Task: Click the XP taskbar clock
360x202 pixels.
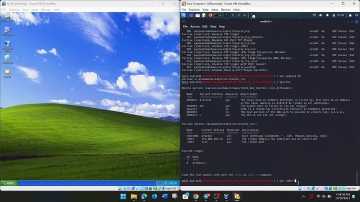Action: (173, 183)
